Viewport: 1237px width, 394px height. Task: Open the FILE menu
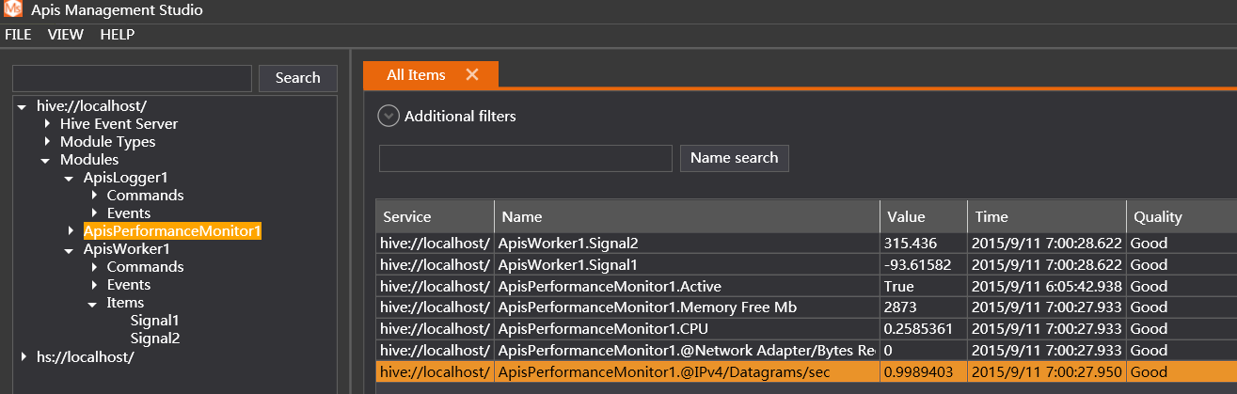[18, 35]
